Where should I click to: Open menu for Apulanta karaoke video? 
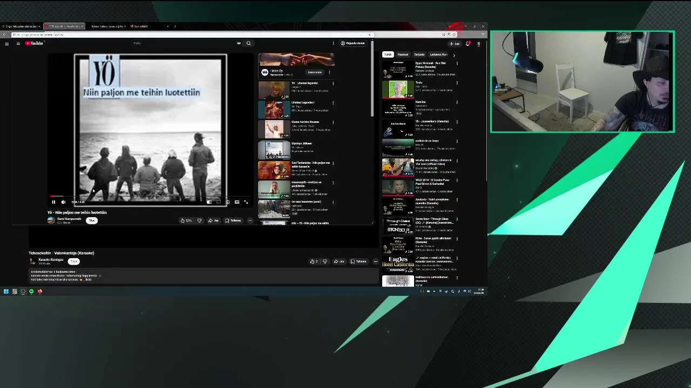(x=457, y=200)
